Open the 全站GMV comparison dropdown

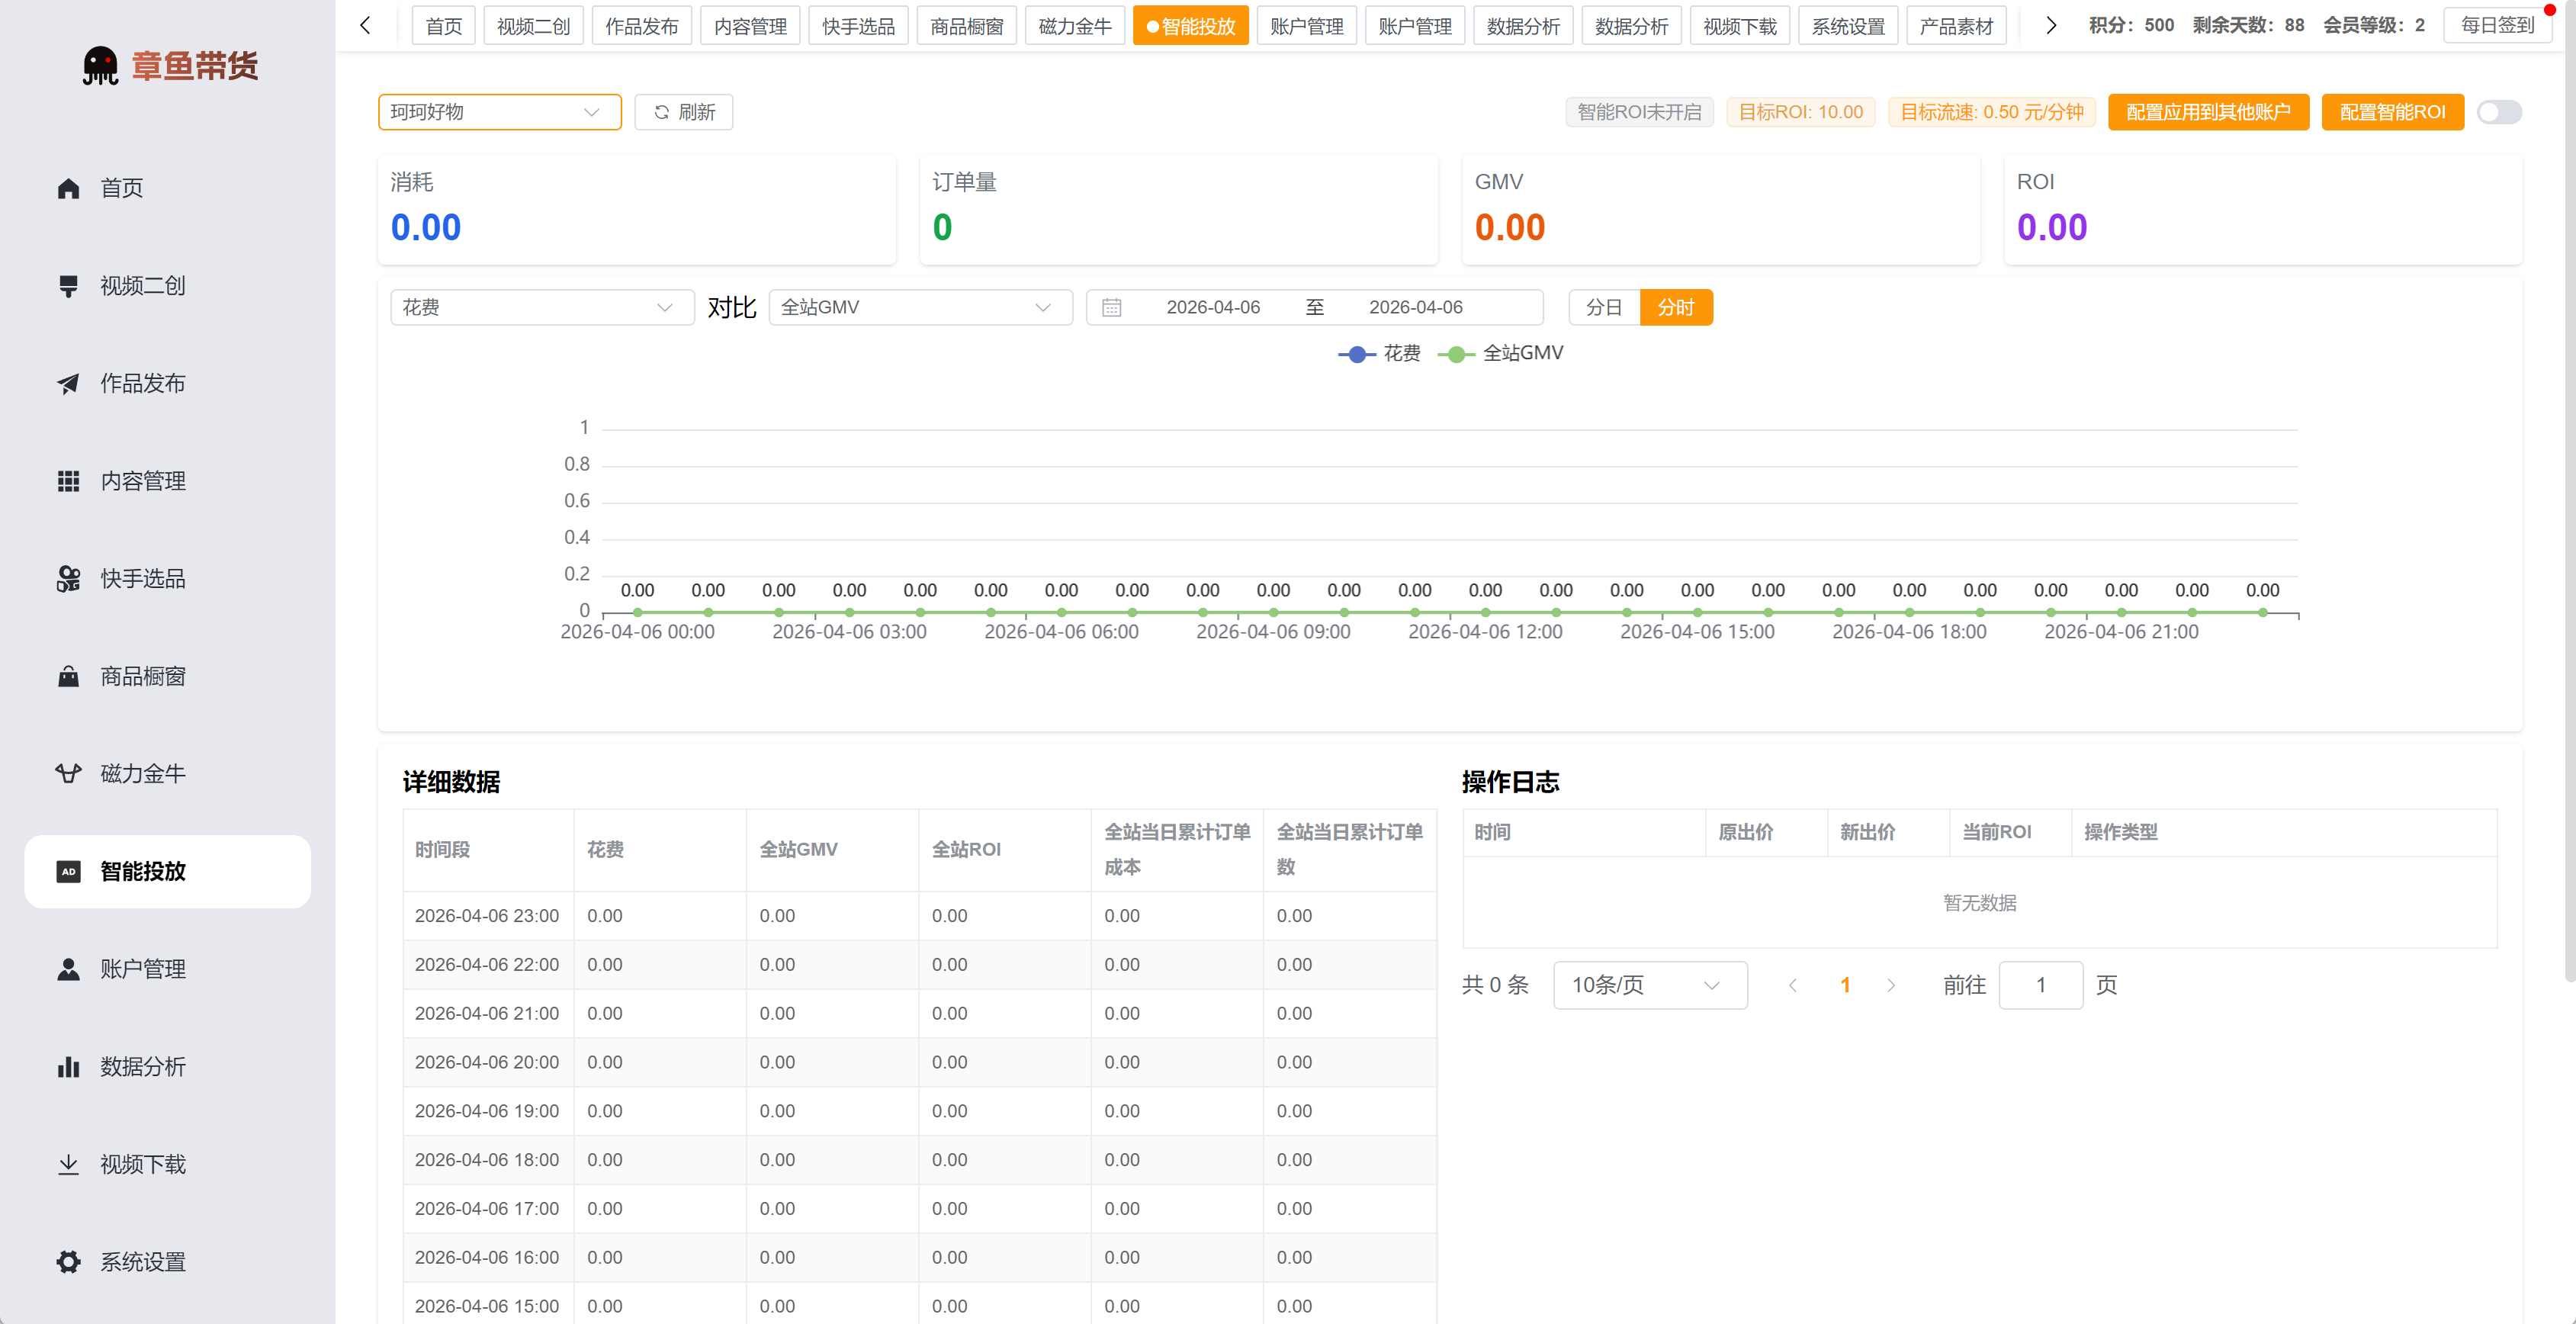pyautogui.click(x=920, y=307)
